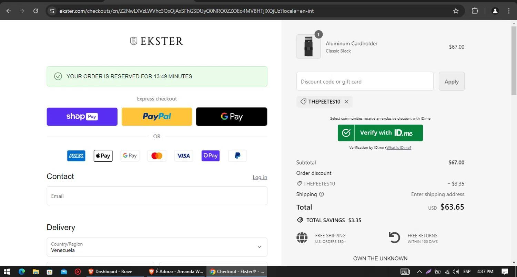Screen dimensions: 517x277
Task: Click the small Google Pay icon
Action: point(130,156)
